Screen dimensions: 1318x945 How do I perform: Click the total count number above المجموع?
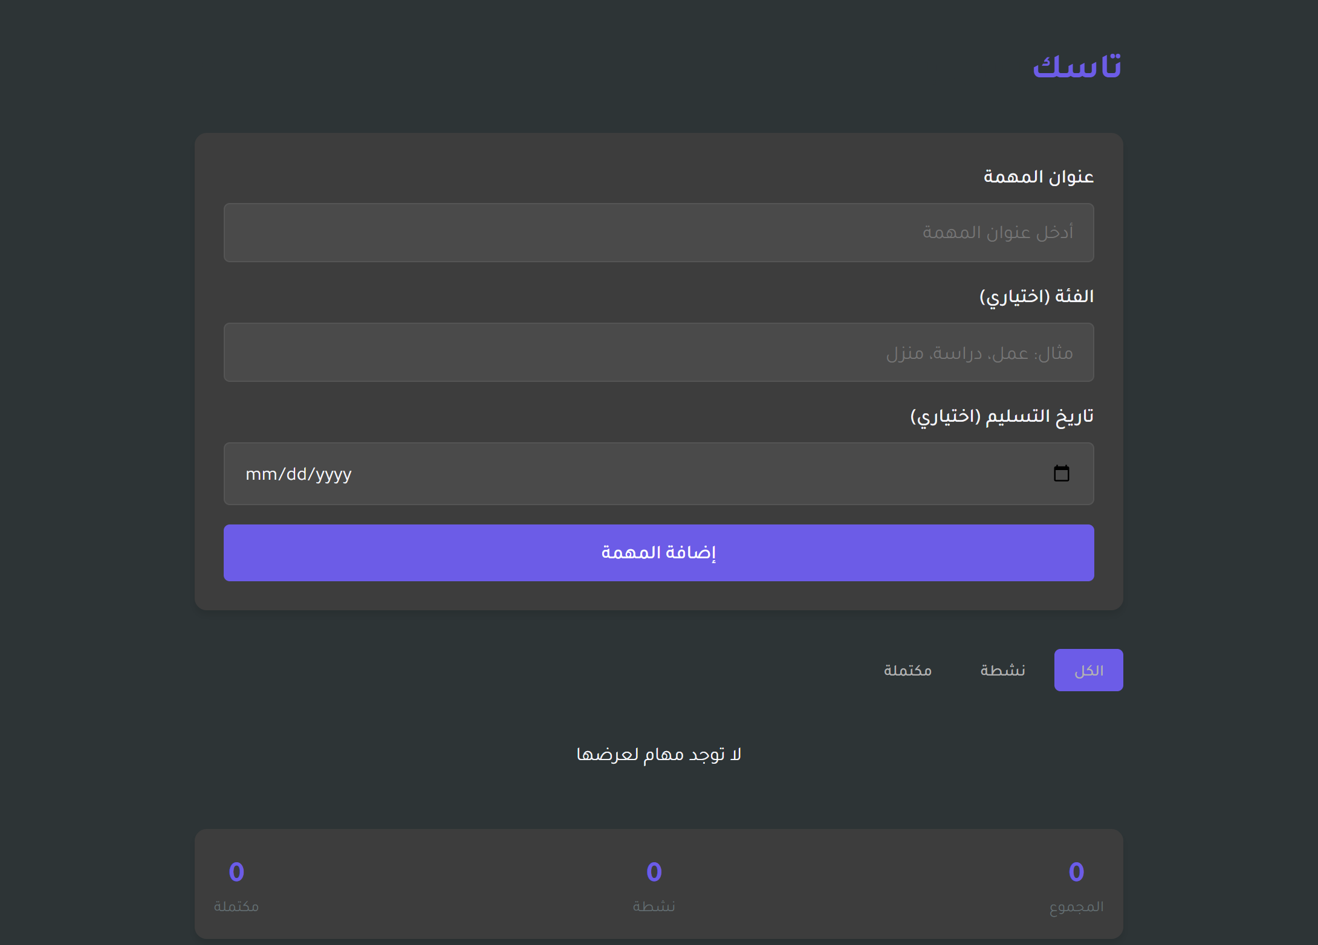(1076, 872)
